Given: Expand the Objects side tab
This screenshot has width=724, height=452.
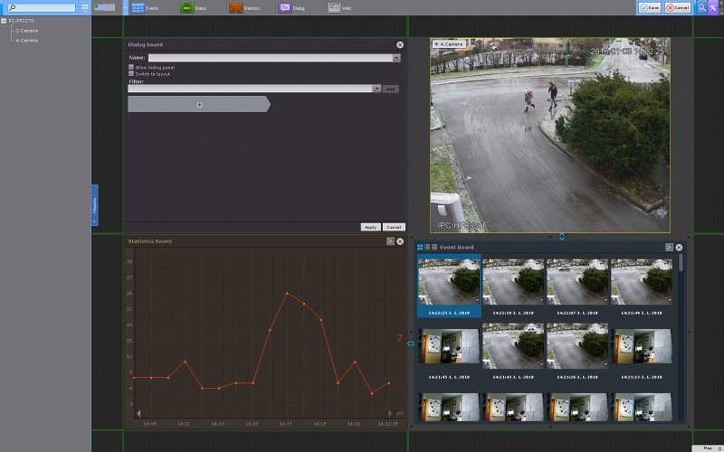Looking at the screenshot, I should click(x=94, y=205).
